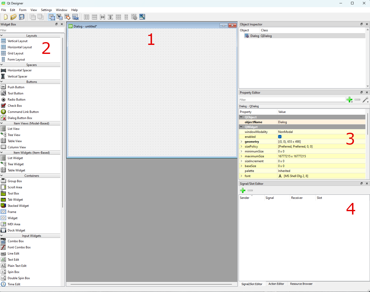Click the Edit Buddies toolbar icon
Image resolution: width=370 pixels, height=292 pixels.
[67, 17]
